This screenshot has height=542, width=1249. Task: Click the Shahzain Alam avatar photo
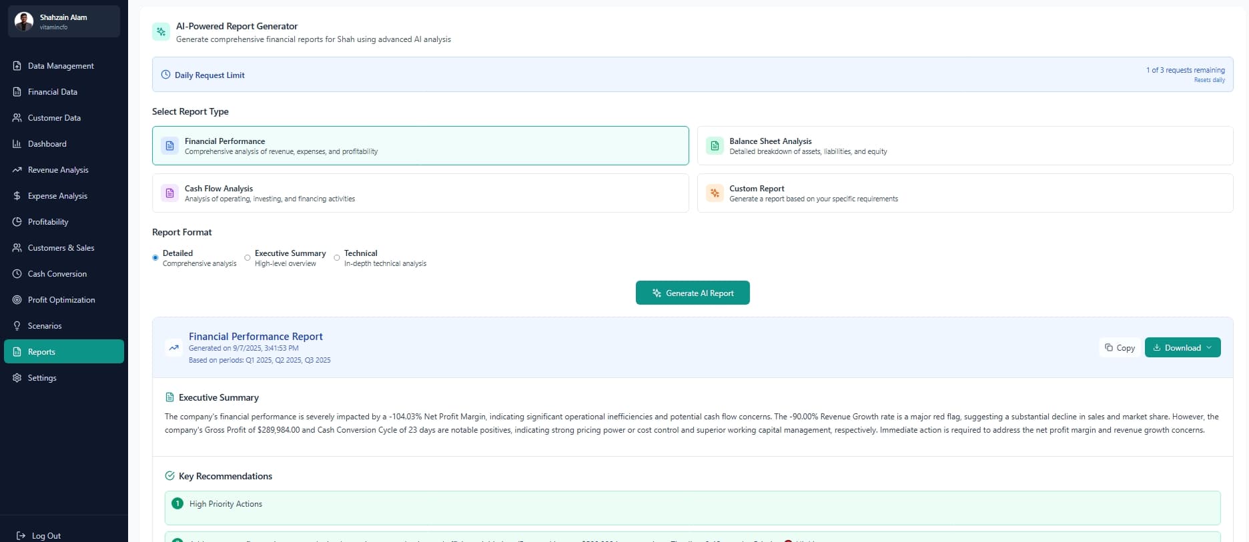(x=24, y=21)
